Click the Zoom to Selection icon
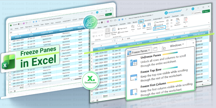 pos(149,26)
